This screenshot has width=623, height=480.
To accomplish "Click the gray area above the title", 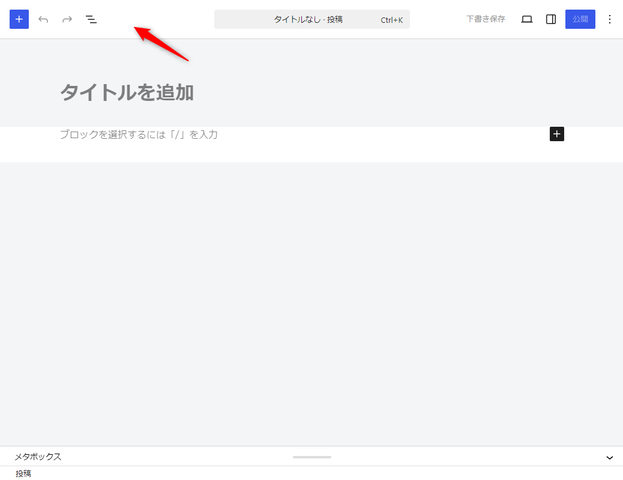I will [311, 57].
